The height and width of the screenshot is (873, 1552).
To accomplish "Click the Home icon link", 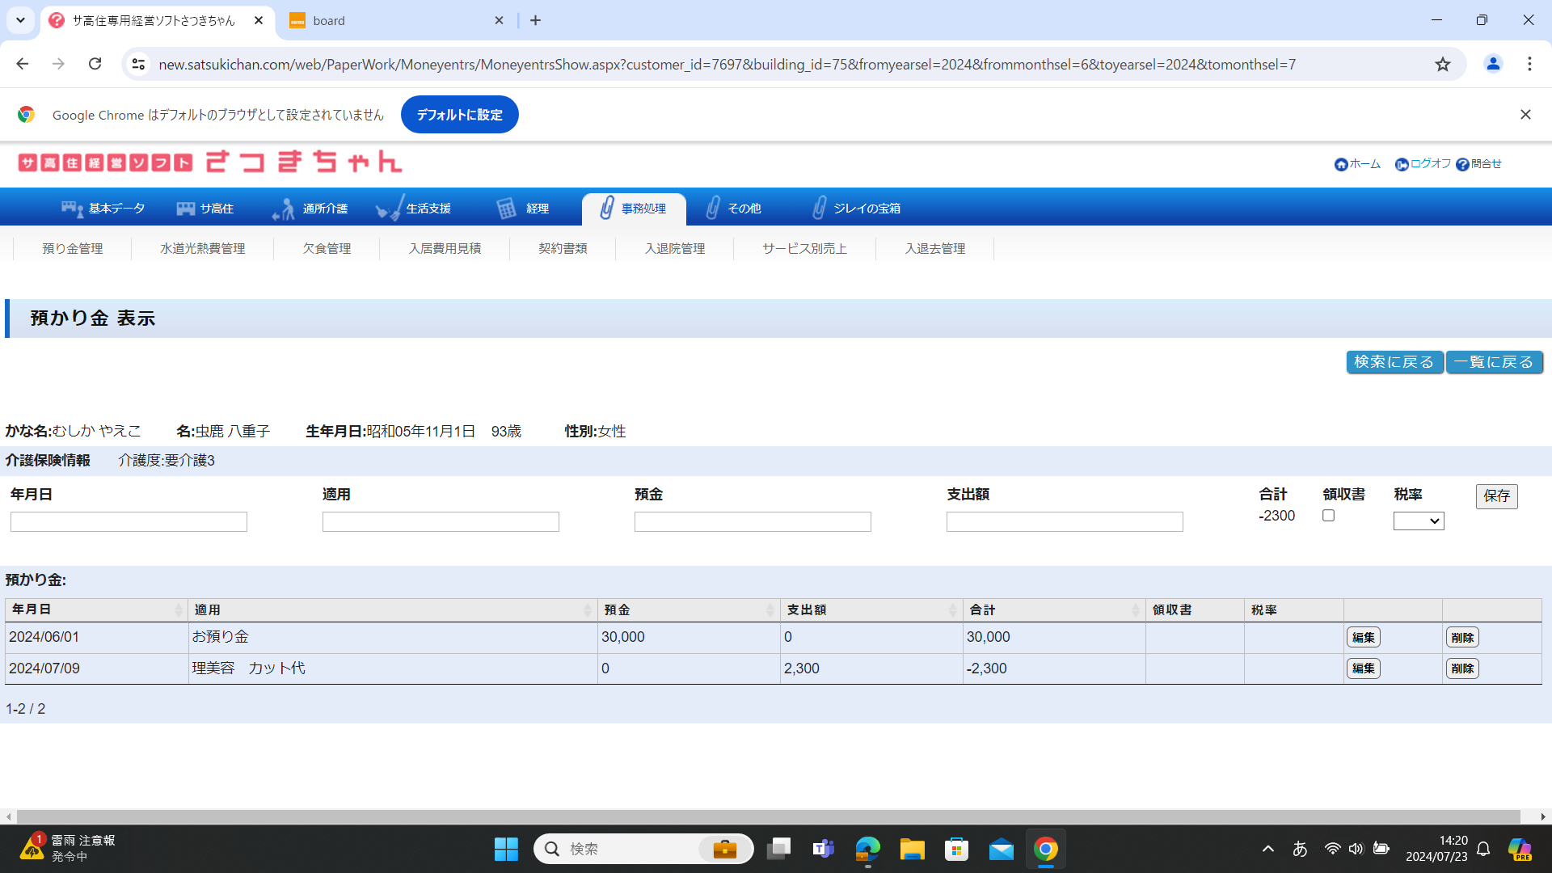I will click(x=1341, y=164).
